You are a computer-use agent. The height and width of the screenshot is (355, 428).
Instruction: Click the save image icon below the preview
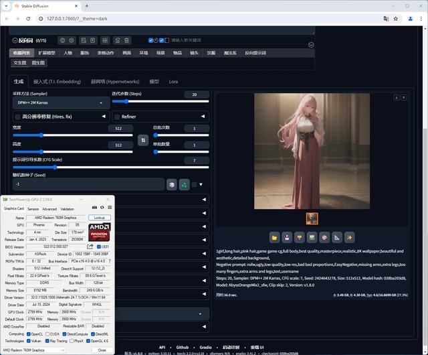pyautogui.click(x=287, y=237)
